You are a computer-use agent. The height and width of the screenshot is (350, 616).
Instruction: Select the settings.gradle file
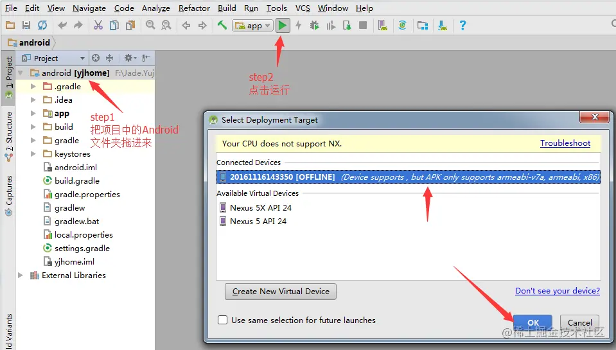click(82, 249)
